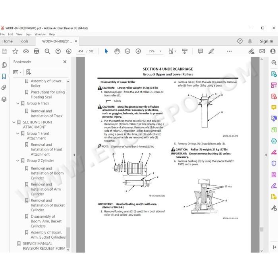Click the bookmarks panel scrollbar thumb
This screenshot has height=278, width=278.
68,237
